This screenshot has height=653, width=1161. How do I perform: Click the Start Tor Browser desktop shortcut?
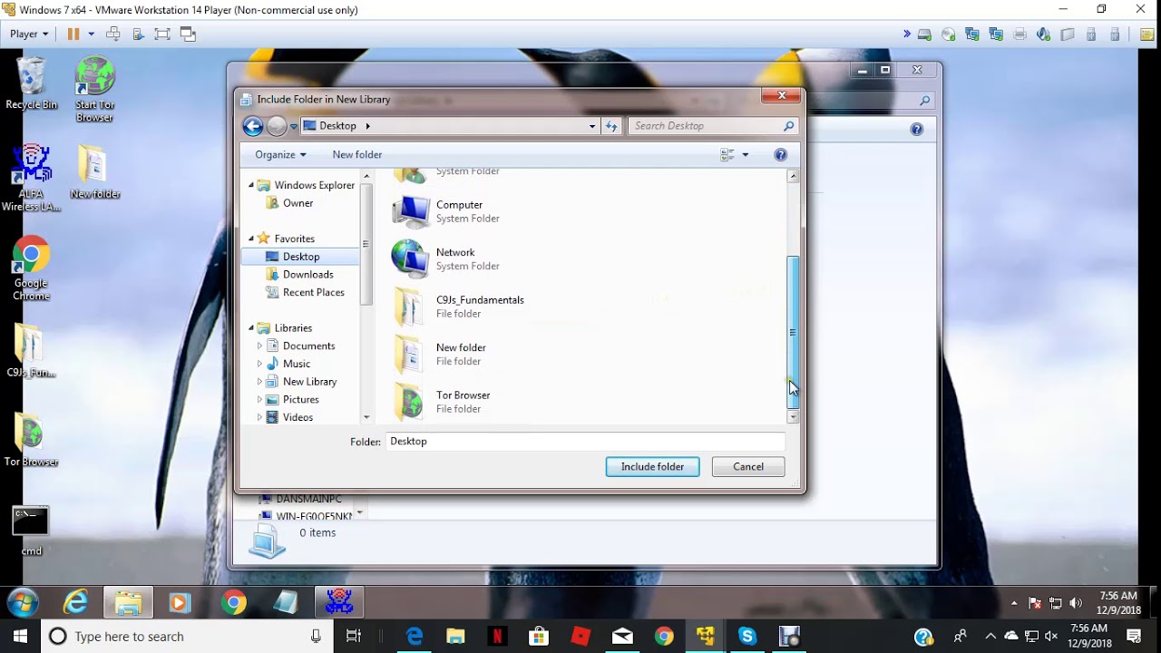click(x=94, y=90)
